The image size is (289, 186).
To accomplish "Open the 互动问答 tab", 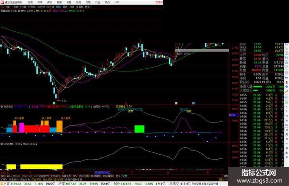I will click(59, 179).
